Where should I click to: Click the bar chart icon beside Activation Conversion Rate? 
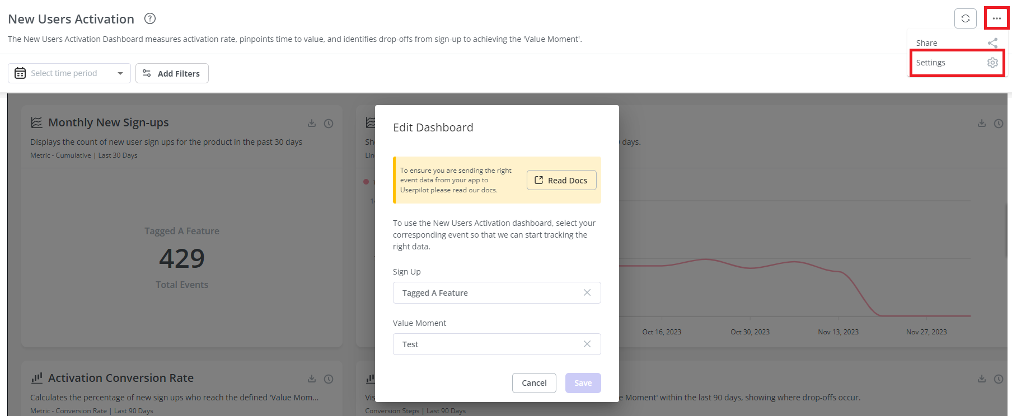pos(36,378)
